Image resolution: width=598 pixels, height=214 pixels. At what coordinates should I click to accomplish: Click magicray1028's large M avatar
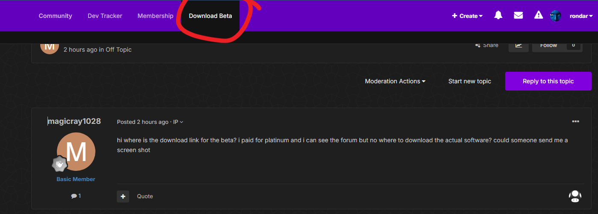coord(76,152)
